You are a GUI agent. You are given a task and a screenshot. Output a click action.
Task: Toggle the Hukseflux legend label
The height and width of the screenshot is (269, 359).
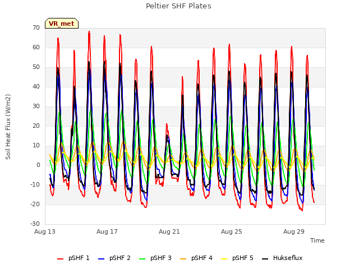tap(288, 258)
